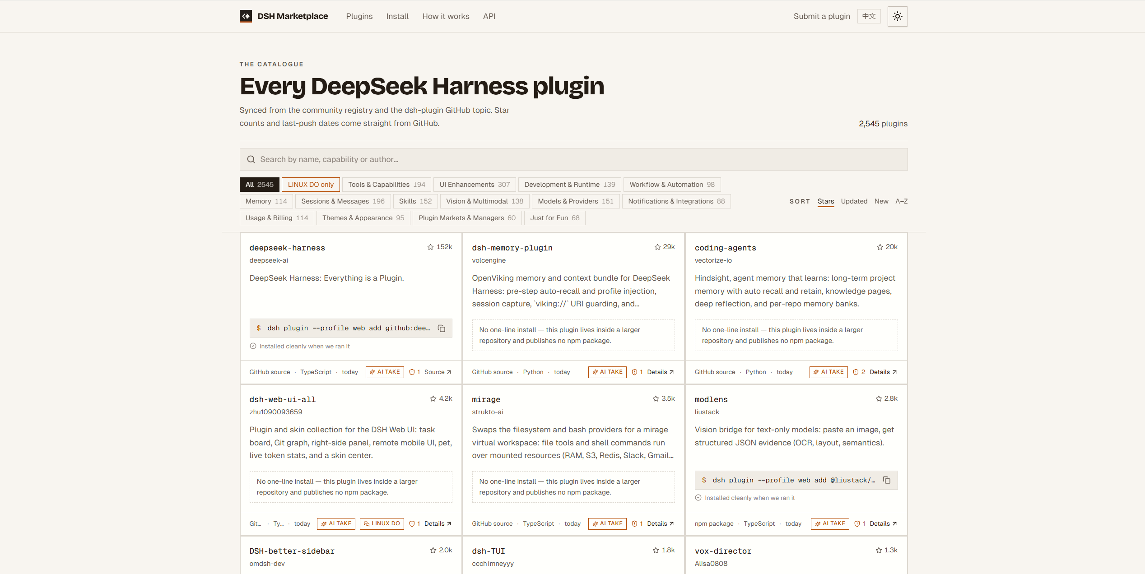Click the star icon on dsh-TUI card

tap(656, 550)
